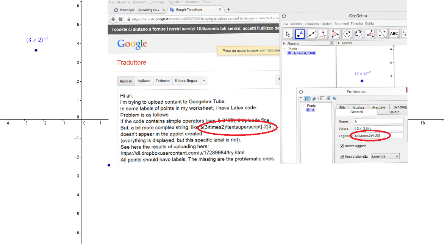Open the Graphics settings icon in Preferenze
Image resolution: width=444 pixels, height=244 pixels.
coord(314,98)
